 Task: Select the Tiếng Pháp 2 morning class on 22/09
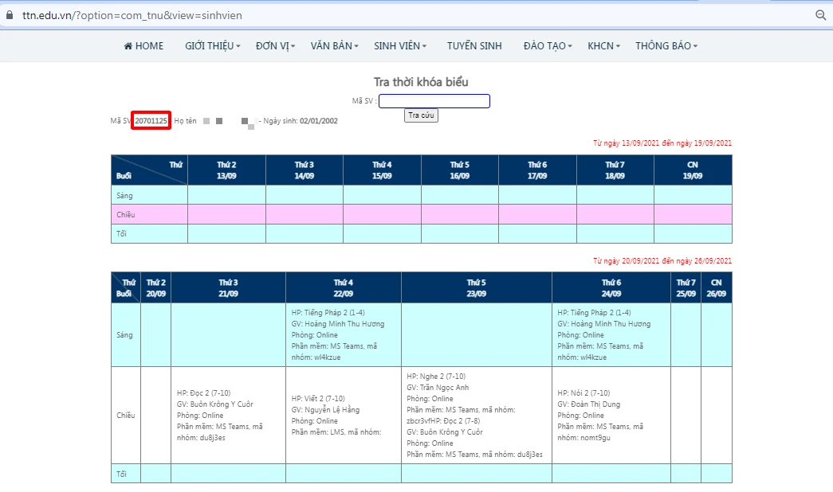pyautogui.click(x=343, y=335)
